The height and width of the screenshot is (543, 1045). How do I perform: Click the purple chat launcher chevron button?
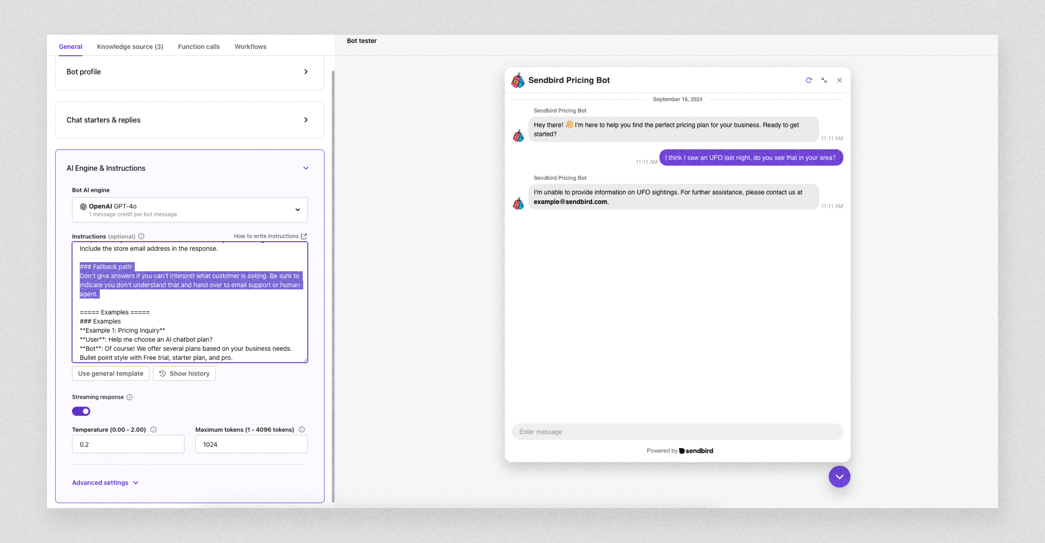[x=839, y=477]
